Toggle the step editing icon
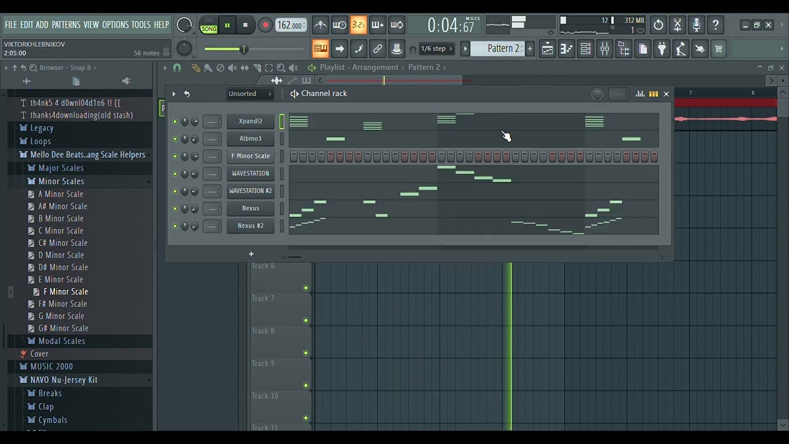The height and width of the screenshot is (444, 789). pos(359,49)
